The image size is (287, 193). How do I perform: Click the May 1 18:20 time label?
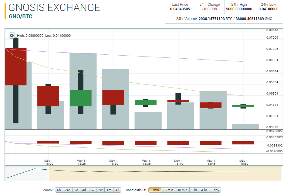(49, 162)
